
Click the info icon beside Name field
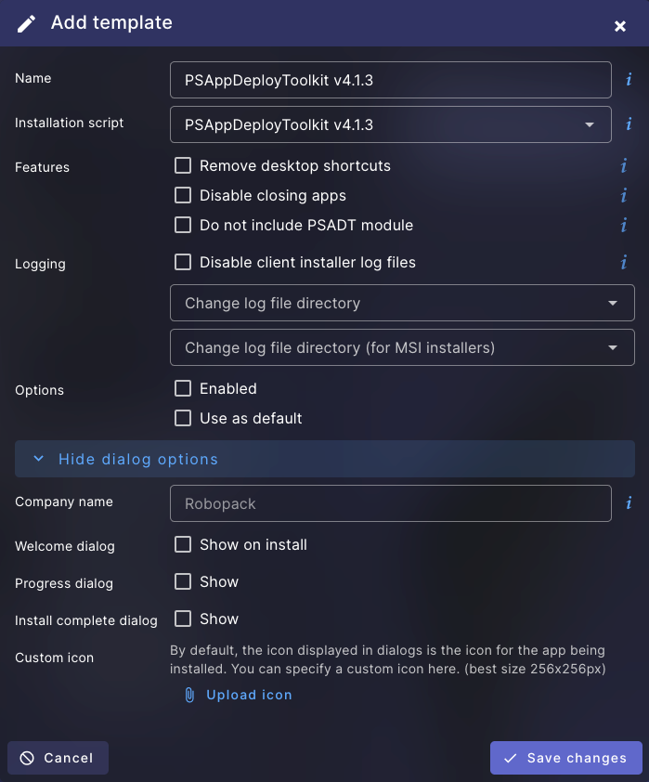click(629, 79)
